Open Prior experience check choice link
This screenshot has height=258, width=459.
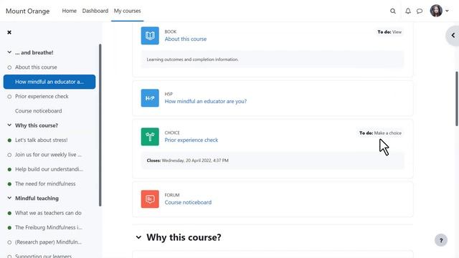[x=191, y=140]
